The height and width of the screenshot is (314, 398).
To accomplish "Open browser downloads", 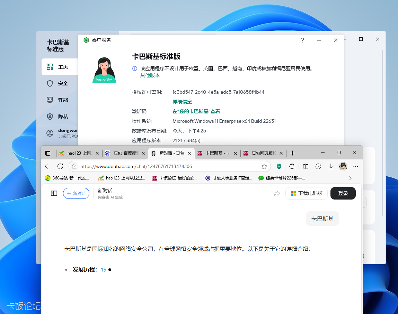I will click(331, 166).
